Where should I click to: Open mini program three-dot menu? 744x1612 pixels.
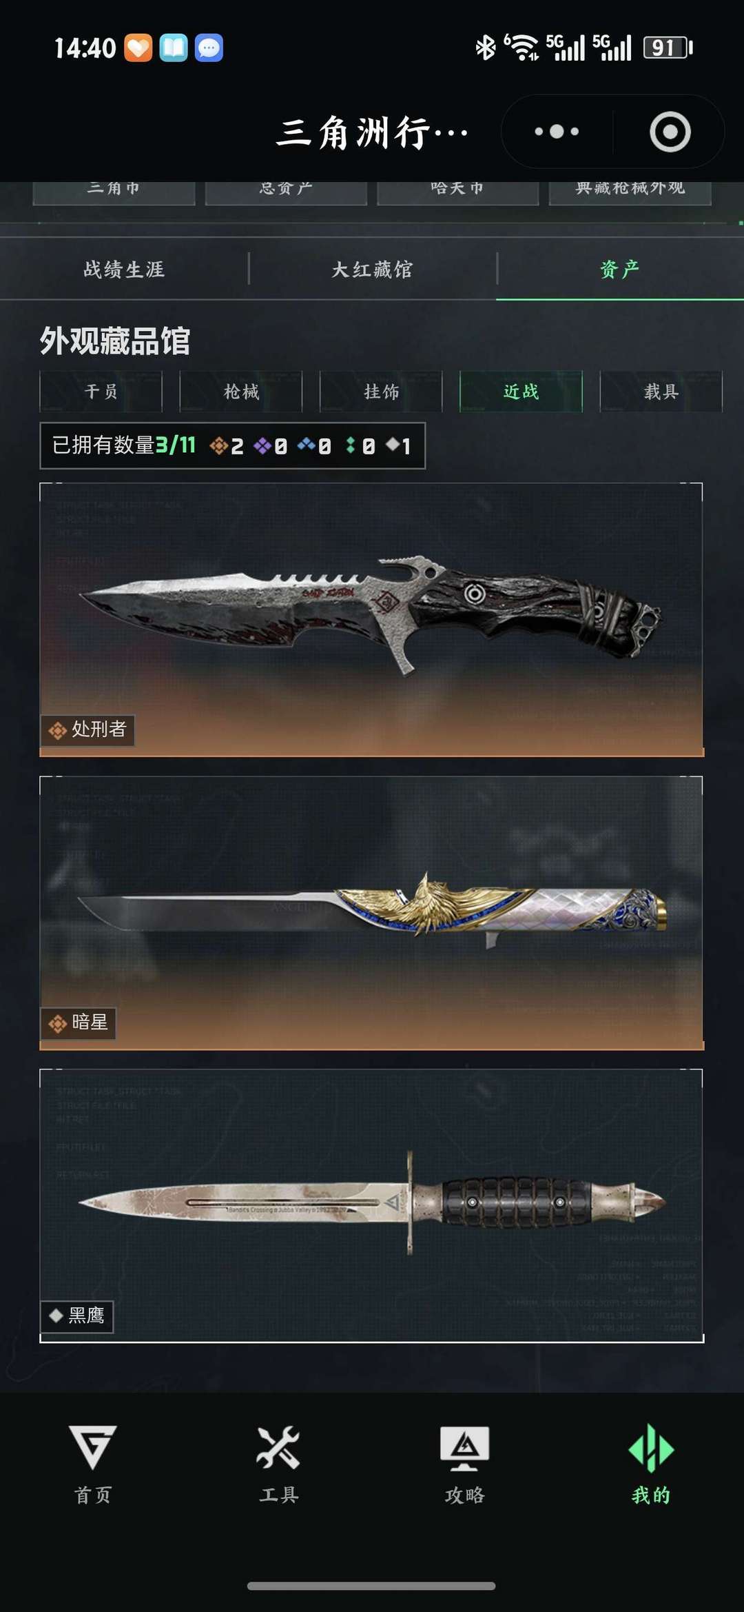557,131
